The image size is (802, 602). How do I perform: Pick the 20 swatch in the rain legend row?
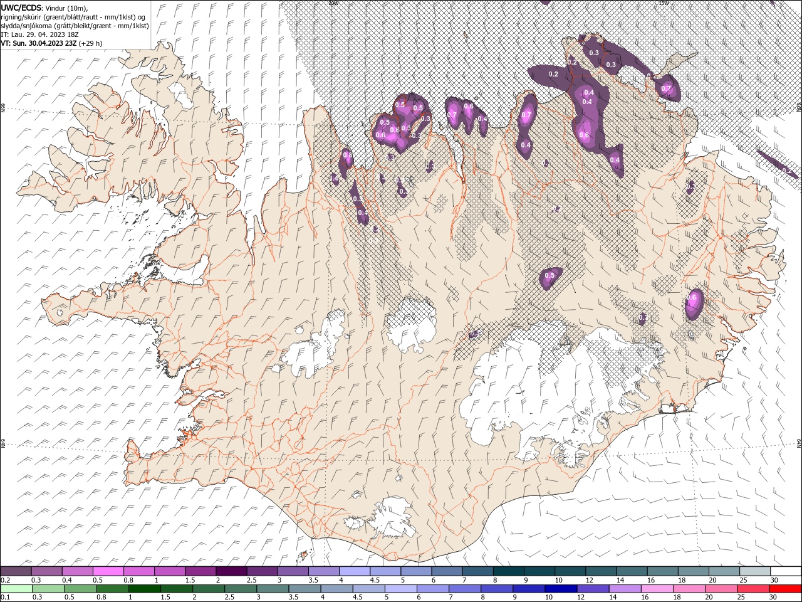721,589
